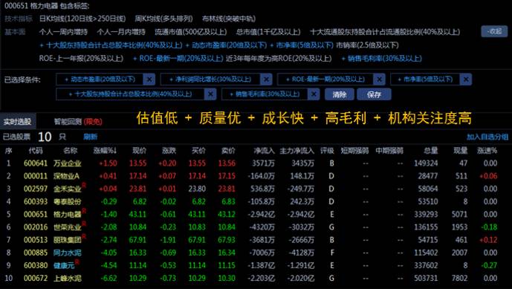Select the 万业企业 stock row
The height and width of the screenshot is (289, 512).
256,163
